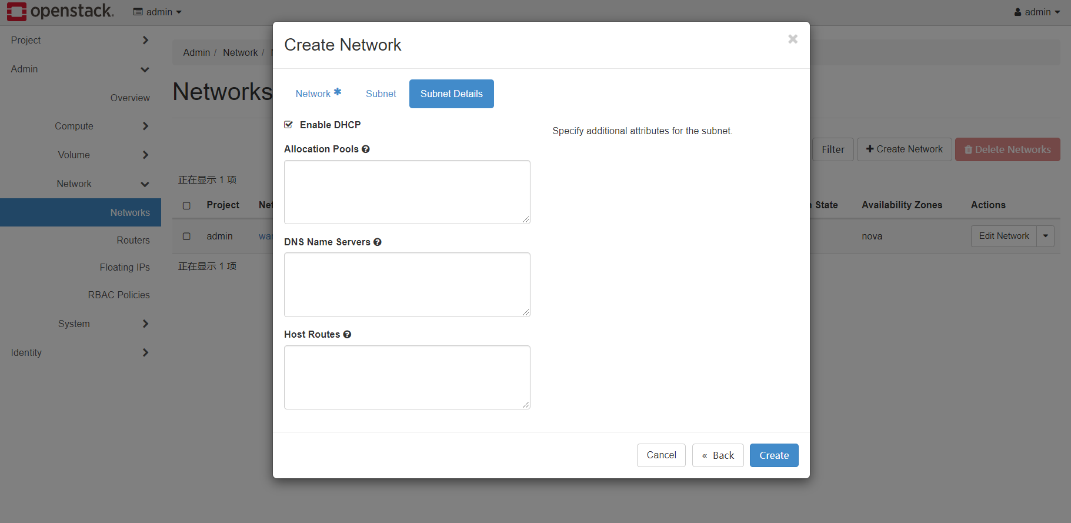
Task: Click Create Network in page toolbar
Action: pos(905,149)
